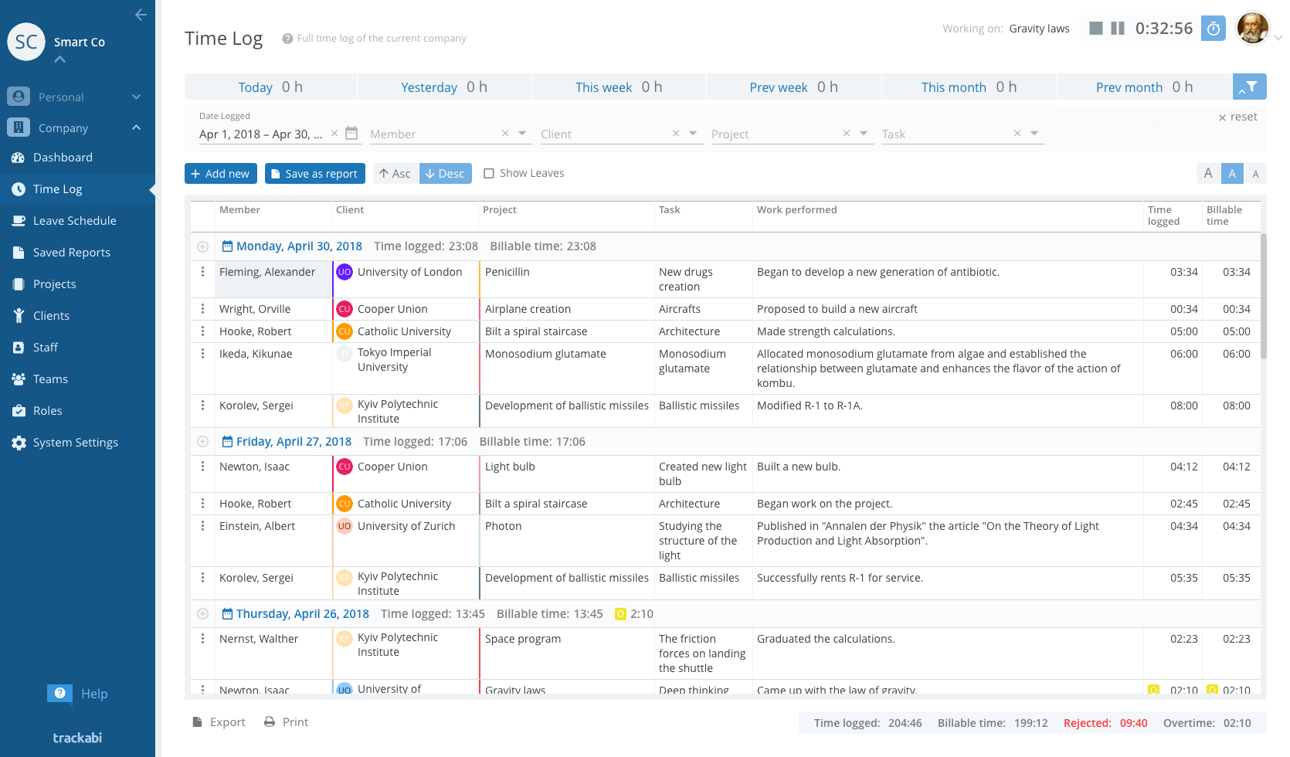1290x757 pixels.
Task: Clear the Date Logged range
Action: point(334,134)
